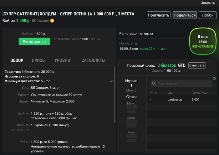Click the search magnifier icon
Screen dimensions: 219x155
point(154,83)
